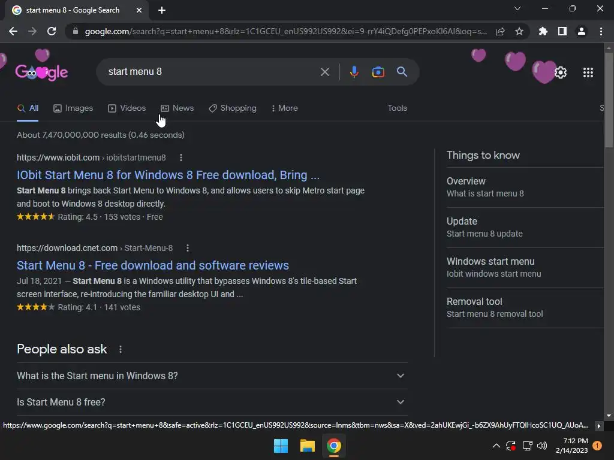Open a new tab with the plus button
This screenshot has width=614, height=460.
click(x=162, y=10)
